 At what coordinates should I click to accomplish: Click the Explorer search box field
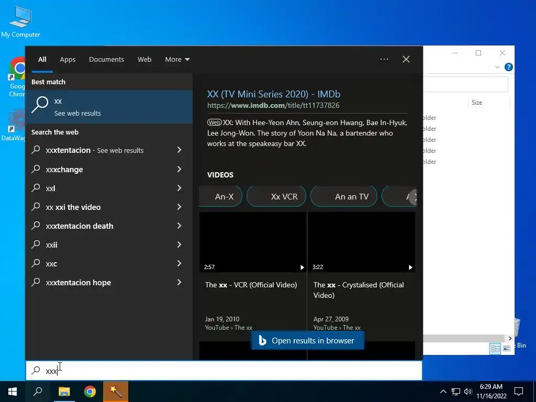point(465,84)
